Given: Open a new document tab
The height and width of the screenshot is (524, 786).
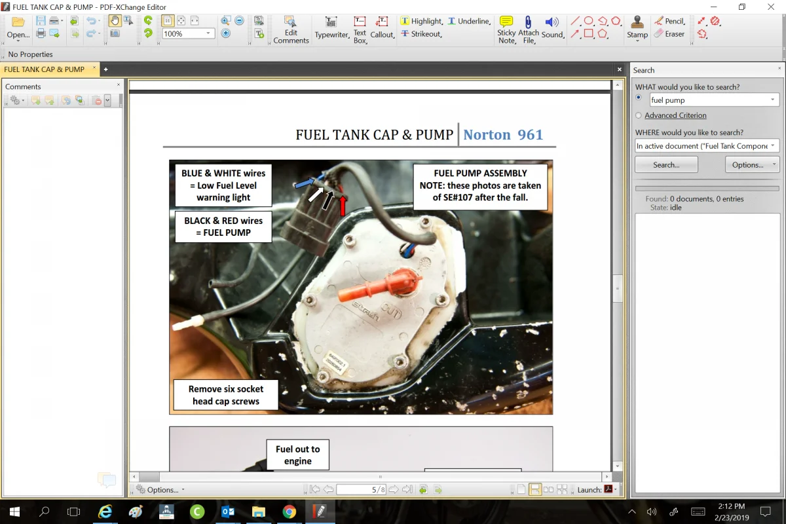Looking at the screenshot, I should click(x=105, y=69).
